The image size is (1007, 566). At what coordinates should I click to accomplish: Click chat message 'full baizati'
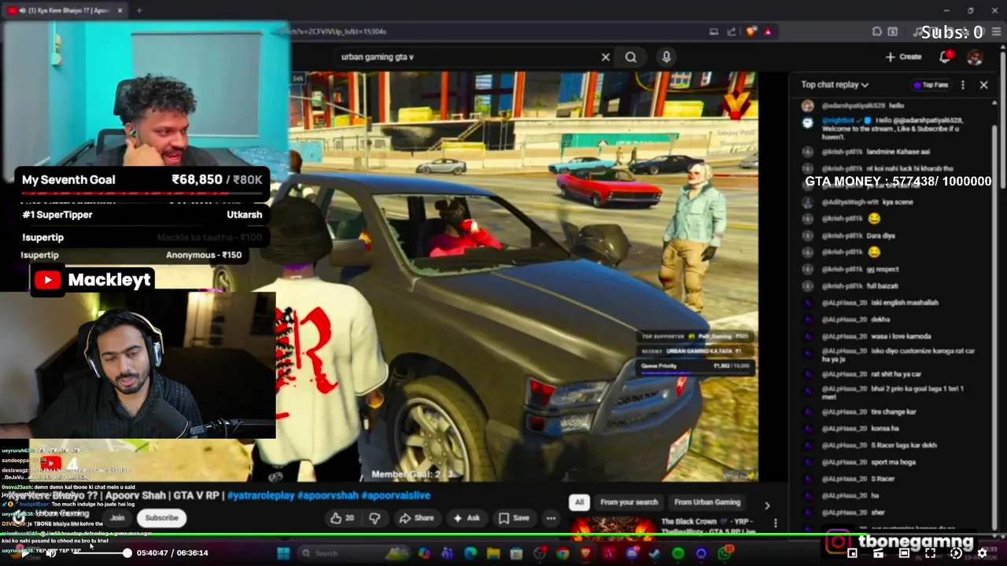pyautogui.click(x=882, y=286)
